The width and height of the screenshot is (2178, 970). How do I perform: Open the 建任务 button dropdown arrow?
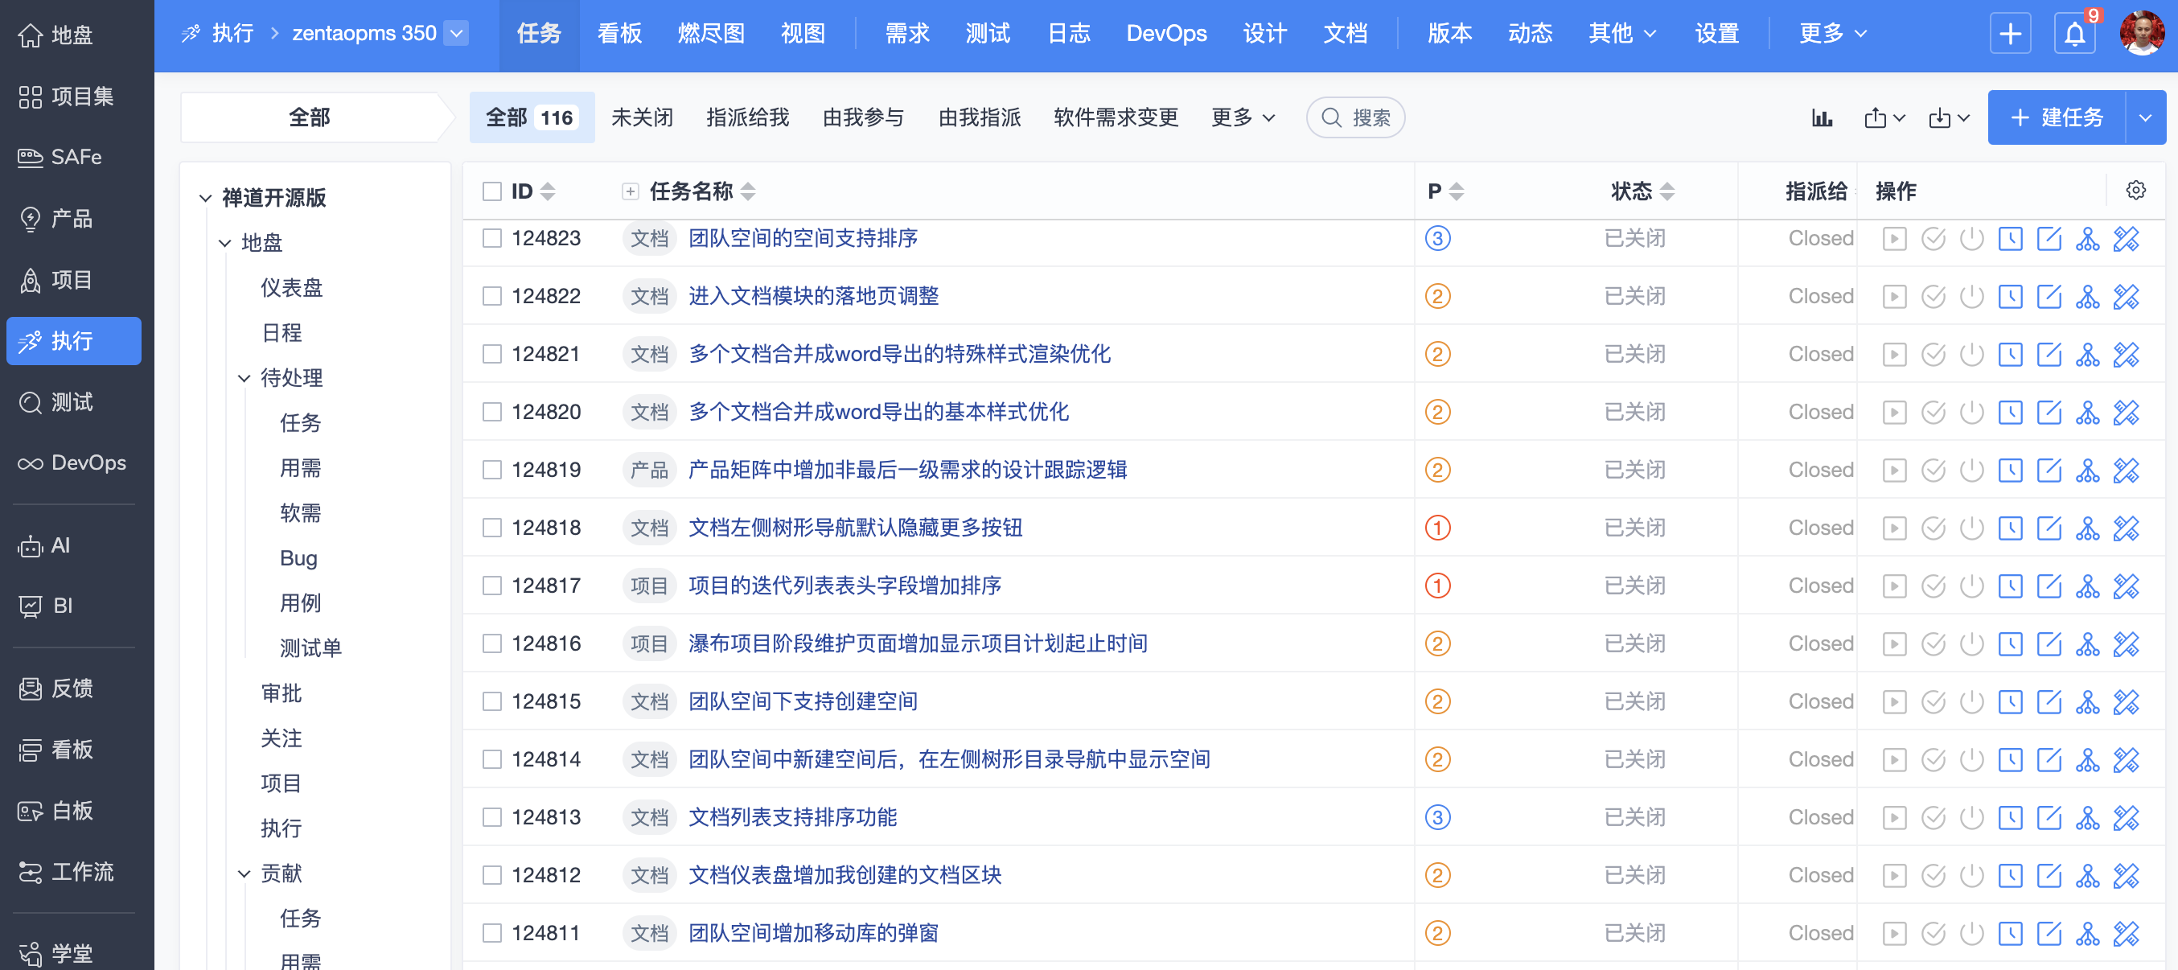tap(2144, 117)
